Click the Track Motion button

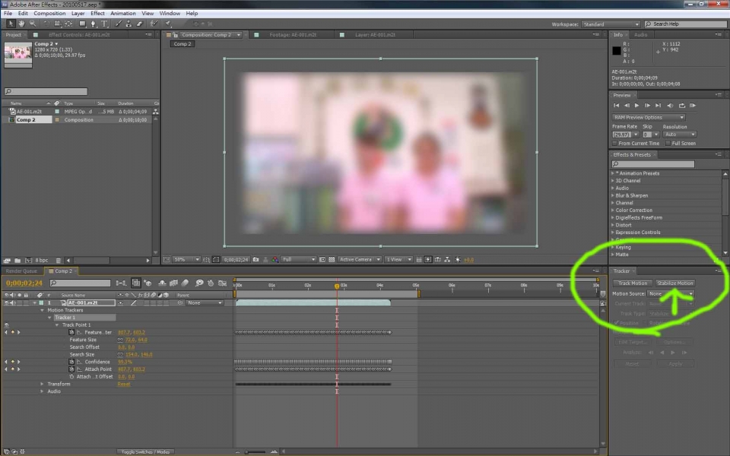633,283
